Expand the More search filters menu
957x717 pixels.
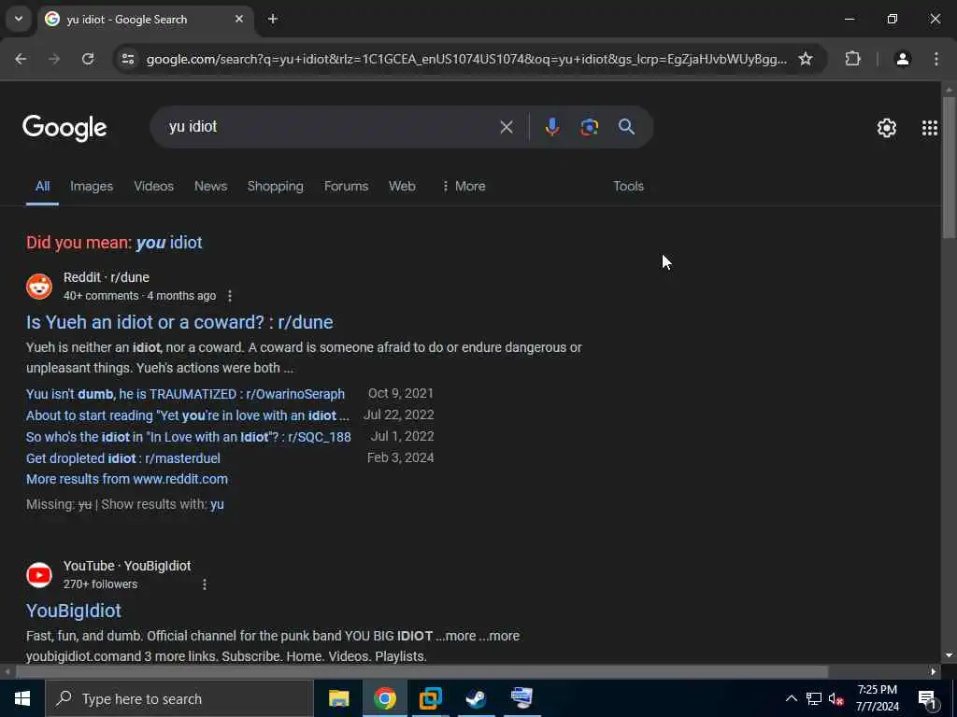tap(464, 186)
